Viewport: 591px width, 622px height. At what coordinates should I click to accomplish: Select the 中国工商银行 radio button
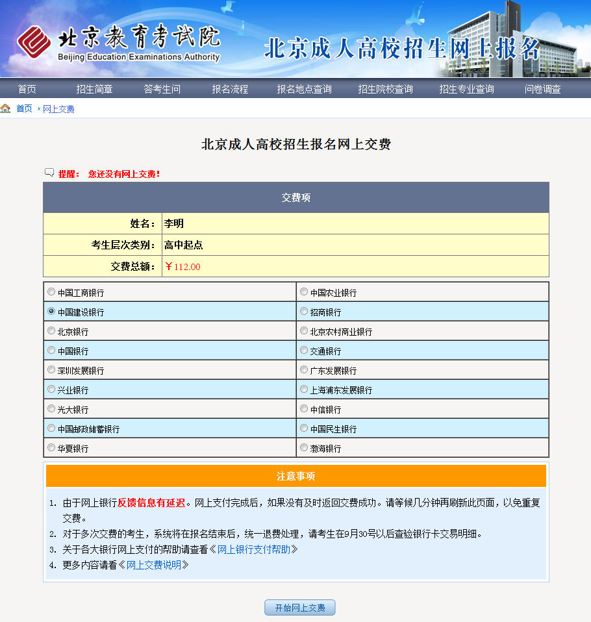[x=51, y=292]
